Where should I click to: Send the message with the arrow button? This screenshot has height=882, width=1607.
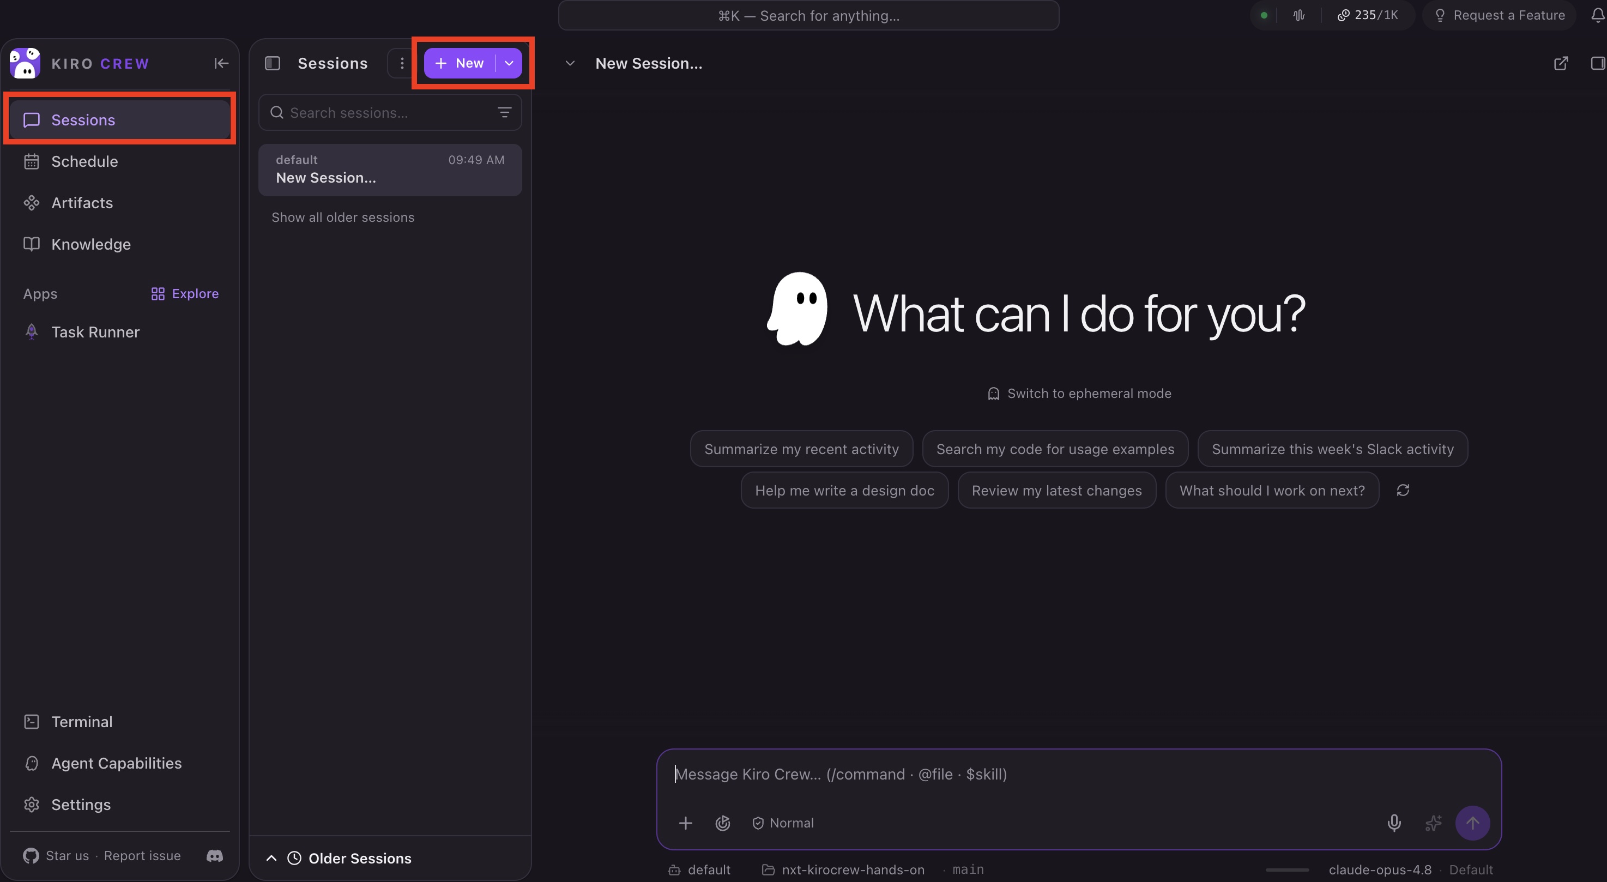(x=1472, y=823)
